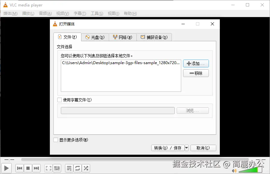Switch to the 网络(N) tab

click(123, 37)
